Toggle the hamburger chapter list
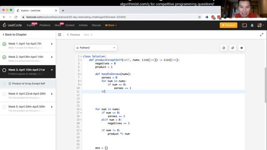 (x=59, y=35)
